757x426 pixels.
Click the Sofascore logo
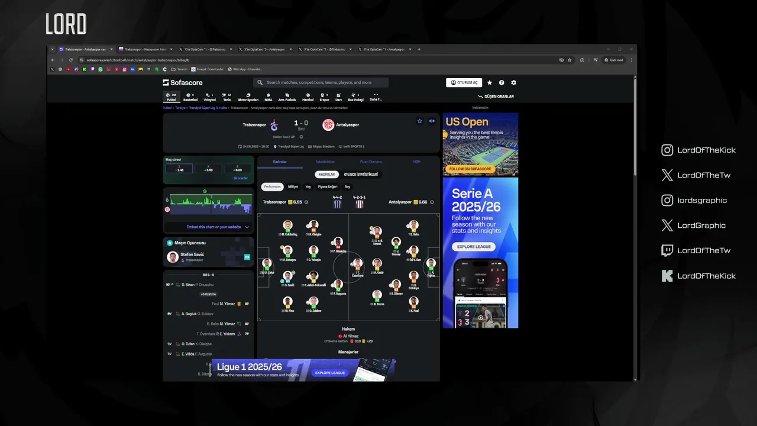pyautogui.click(x=183, y=83)
